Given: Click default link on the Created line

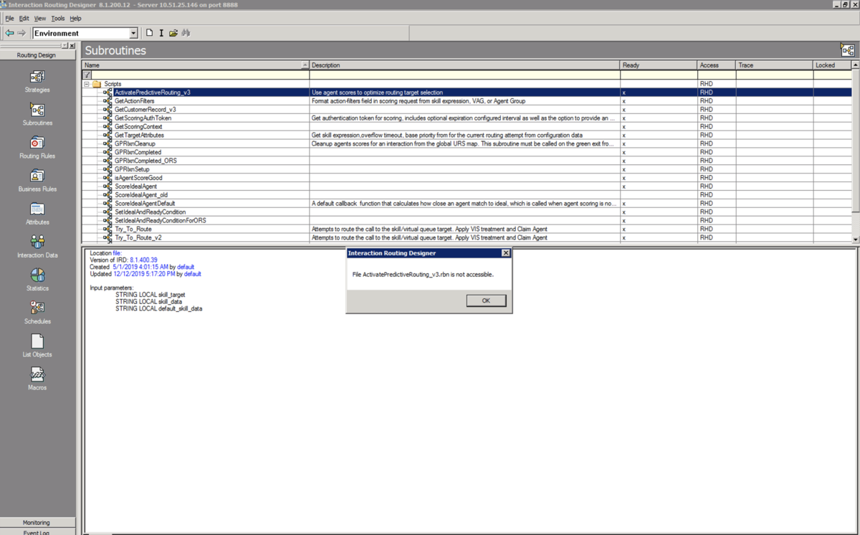Looking at the screenshot, I should [186, 267].
